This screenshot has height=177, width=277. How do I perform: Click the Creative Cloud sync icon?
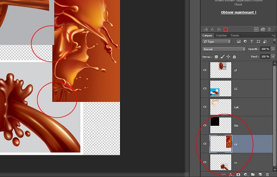pos(263,29)
